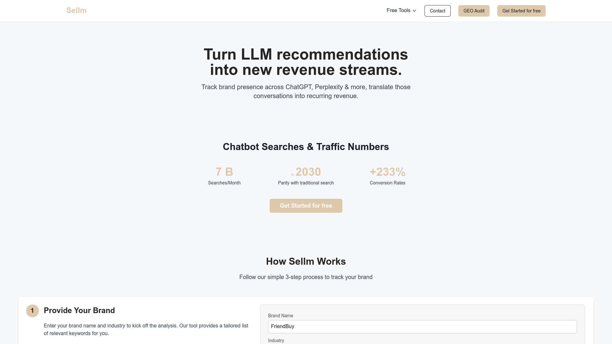Click the Chatbot Searches & Traffic Numbers heading
Image resolution: width=612 pixels, height=344 pixels.
pyautogui.click(x=306, y=147)
